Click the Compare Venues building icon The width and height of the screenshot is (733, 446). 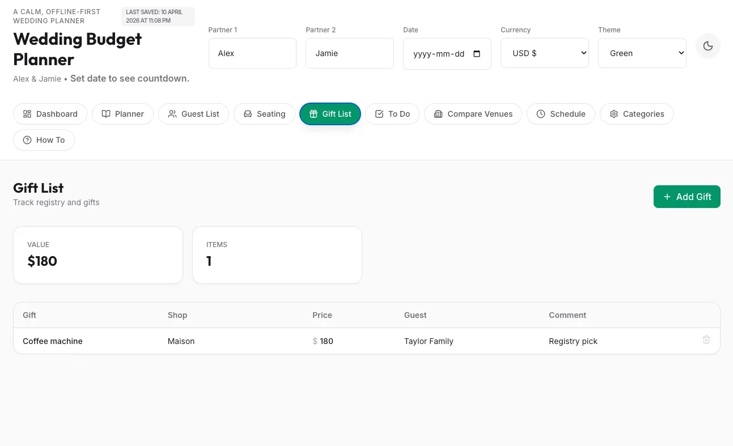click(x=438, y=114)
